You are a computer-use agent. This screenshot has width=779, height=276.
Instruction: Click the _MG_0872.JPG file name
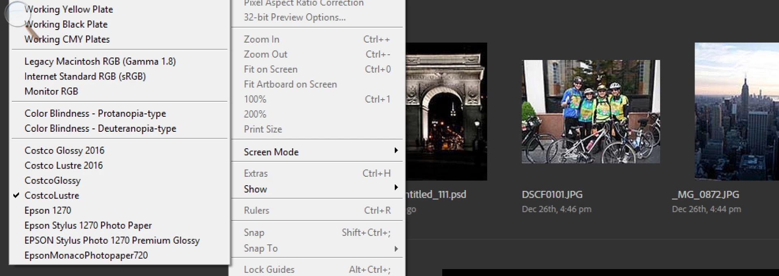706,195
